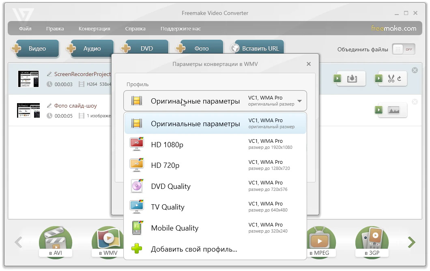This screenshot has height=271, width=430.
Task: Click the Видео add video button
Action: 37,49
